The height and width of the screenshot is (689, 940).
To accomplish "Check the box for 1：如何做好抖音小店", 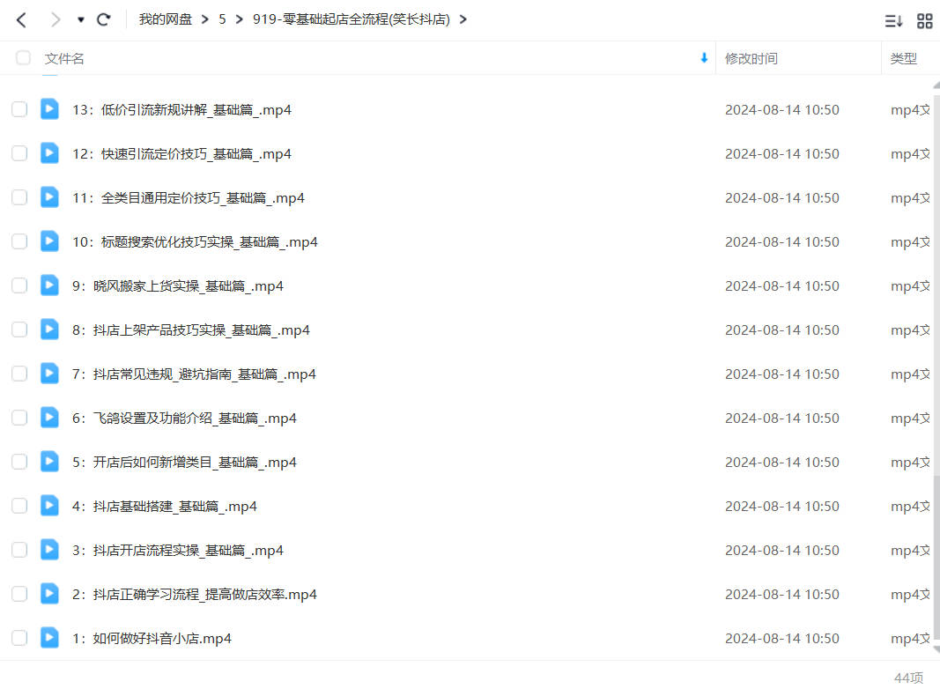I will coord(19,638).
